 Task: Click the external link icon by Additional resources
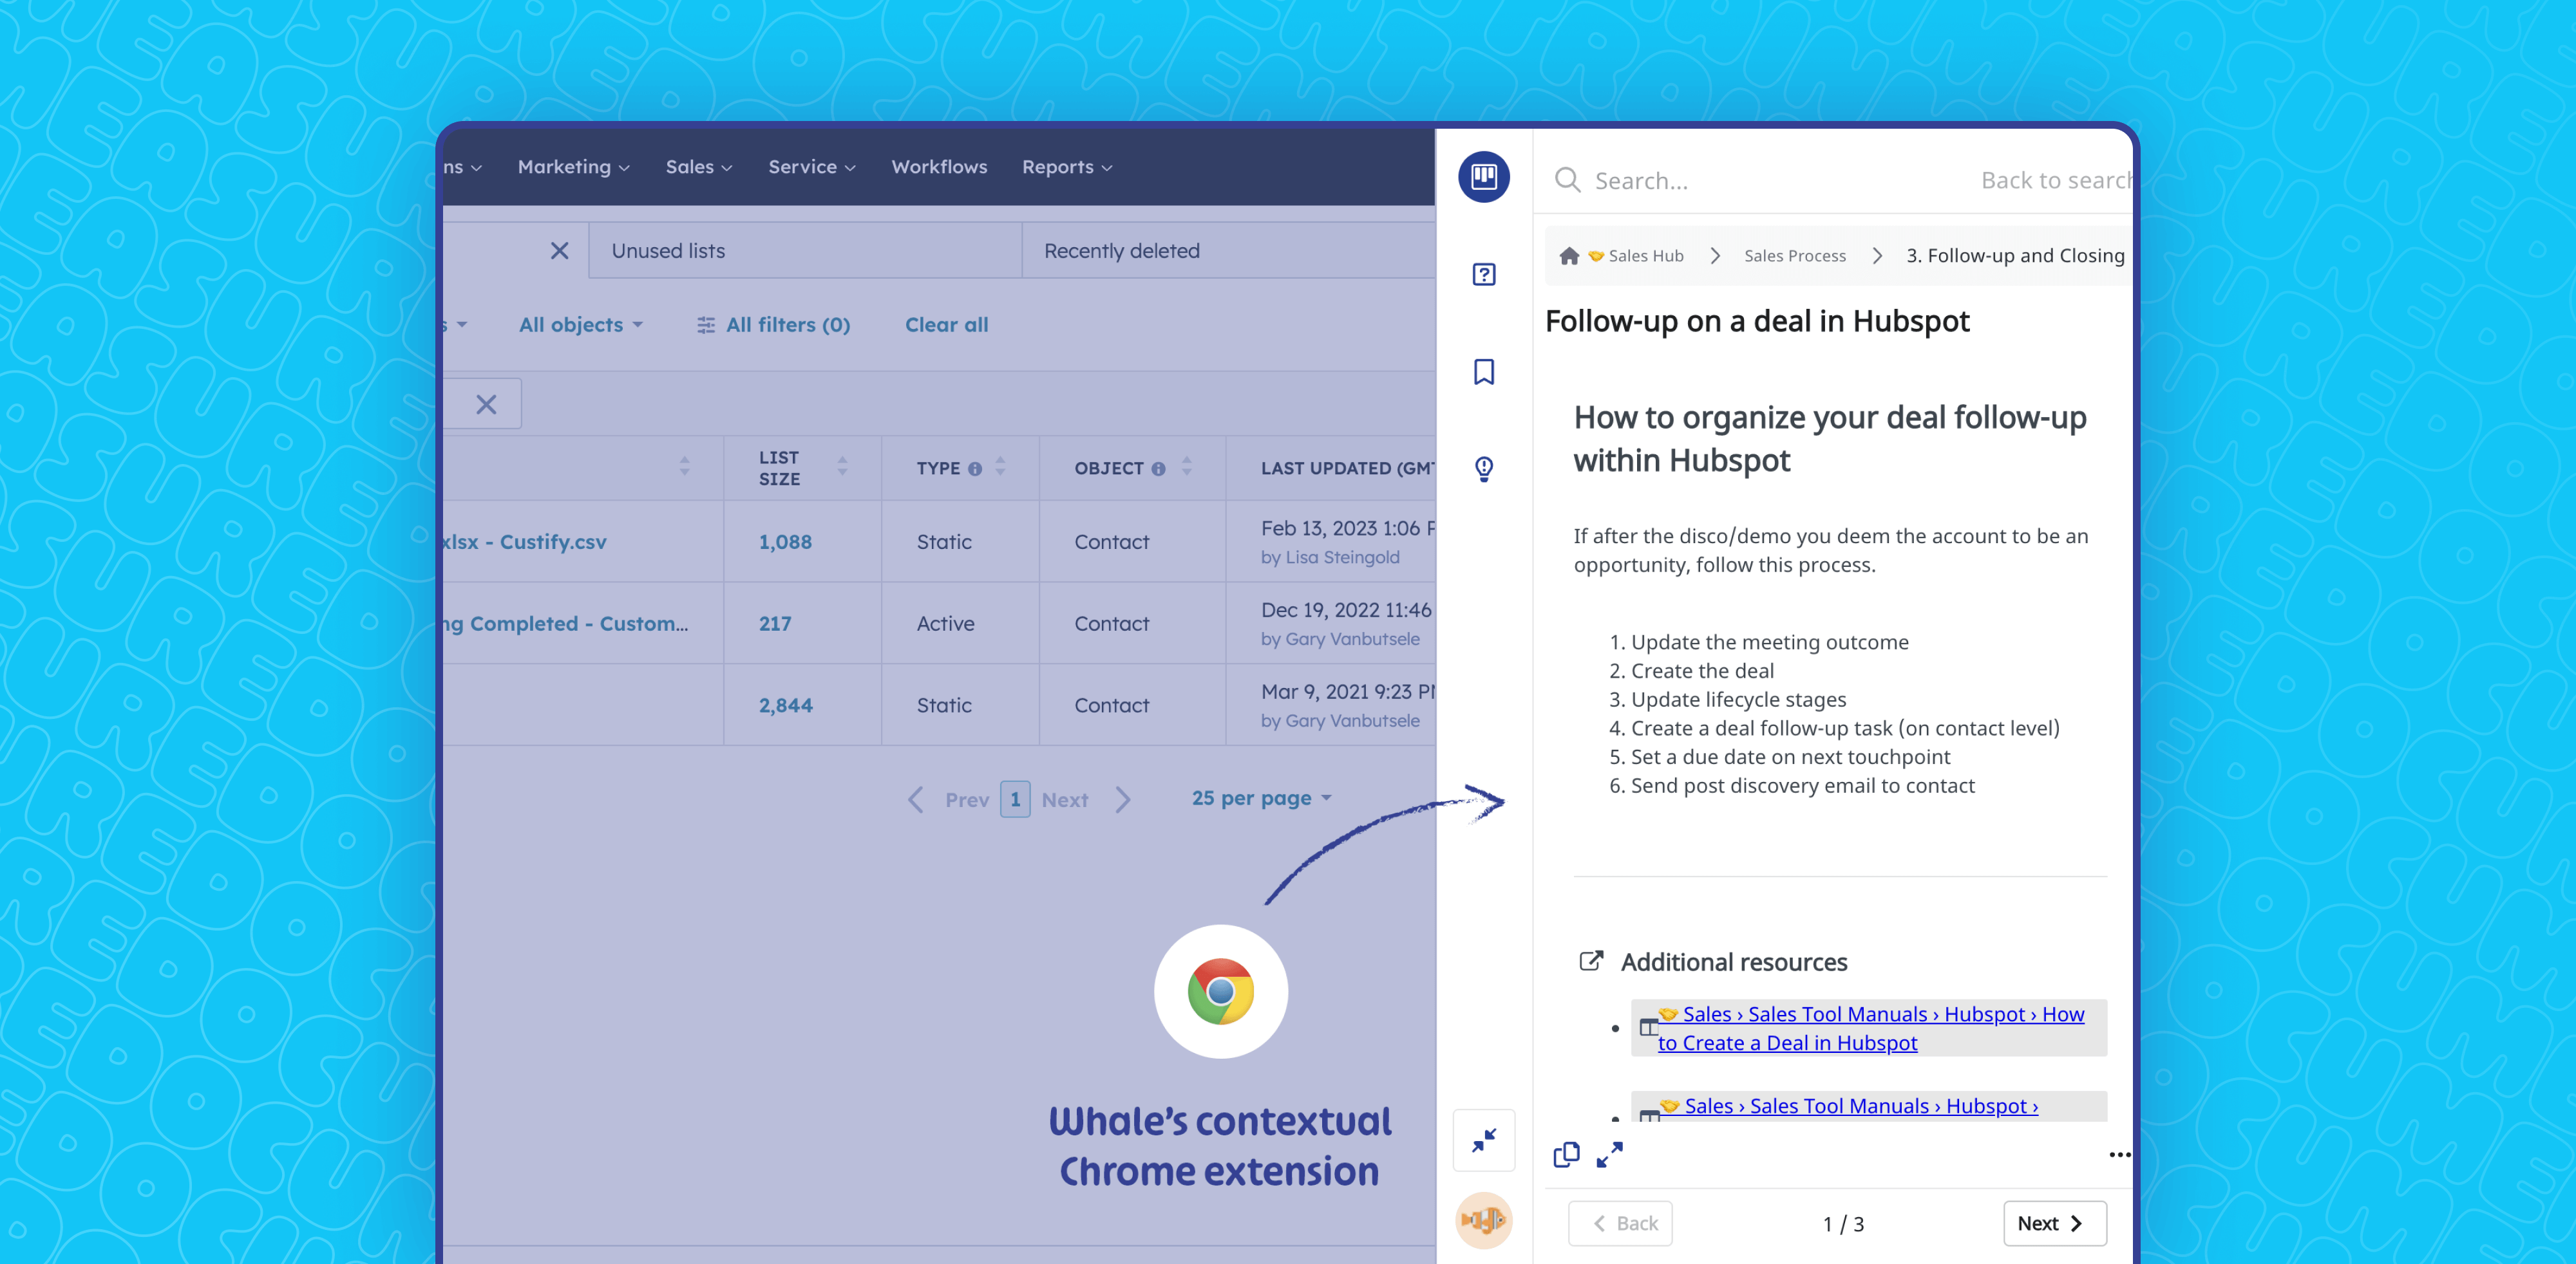[1590, 962]
